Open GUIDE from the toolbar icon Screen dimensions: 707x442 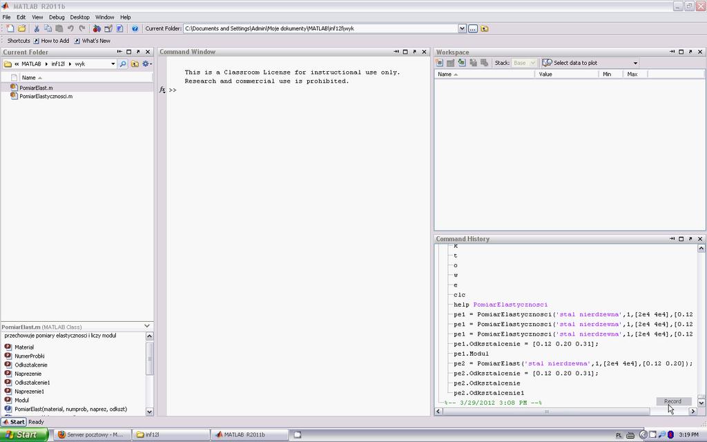108,28
